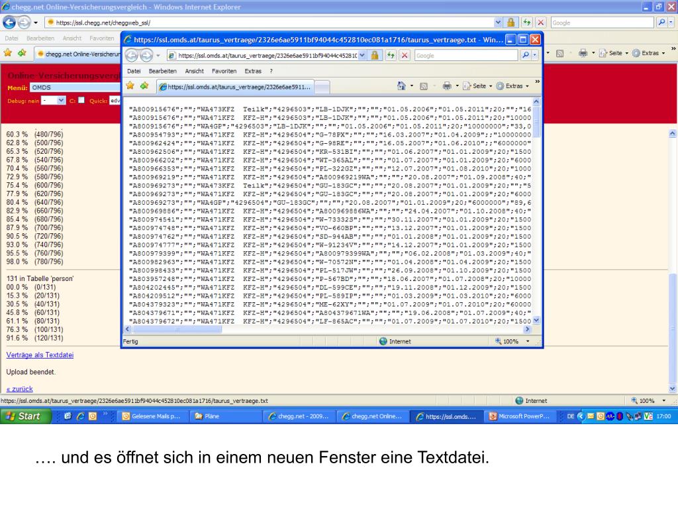Open the ? help menu in popup window
The image size is (678, 509).
point(271,71)
